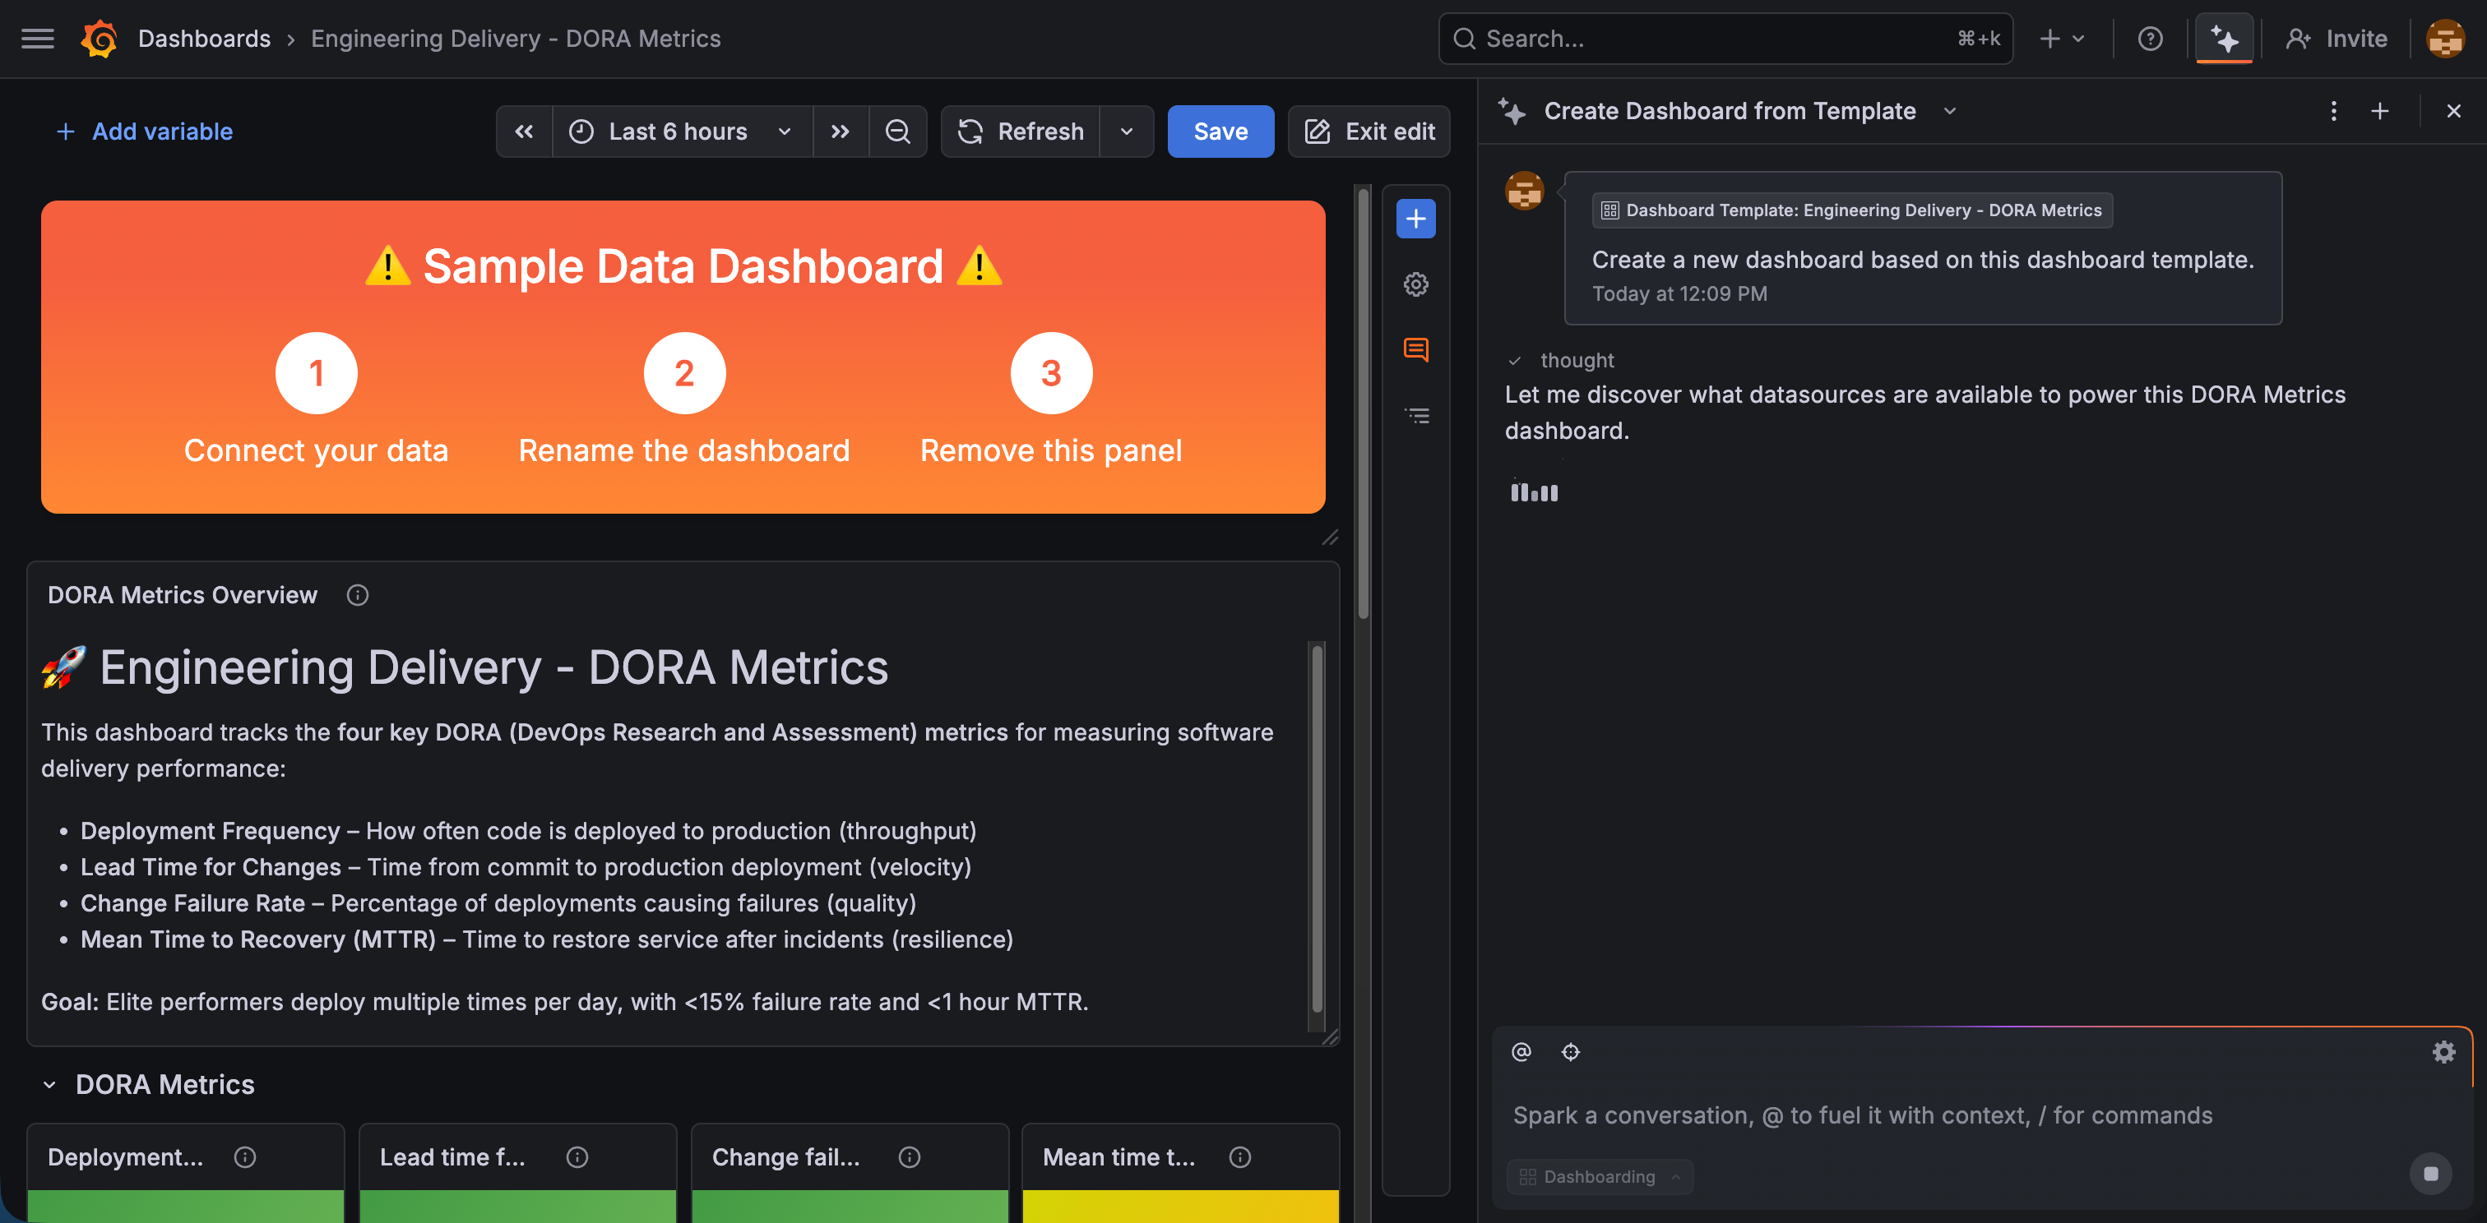Click the Grafana logo

(x=99, y=39)
